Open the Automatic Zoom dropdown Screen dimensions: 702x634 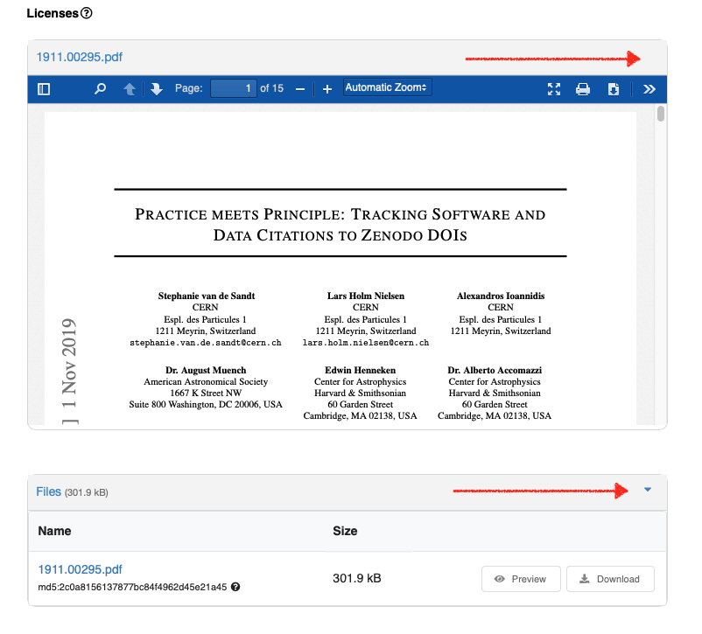point(388,87)
